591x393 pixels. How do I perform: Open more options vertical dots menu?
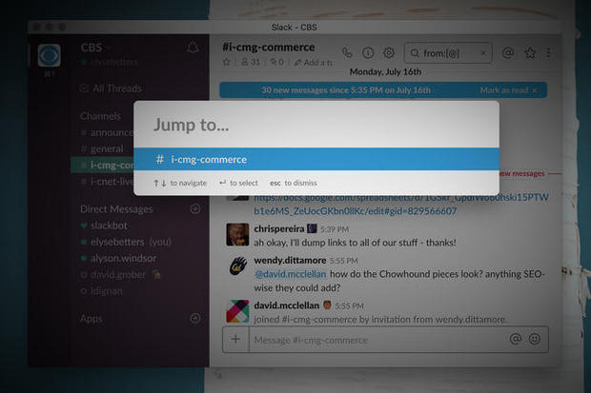[x=548, y=52]
